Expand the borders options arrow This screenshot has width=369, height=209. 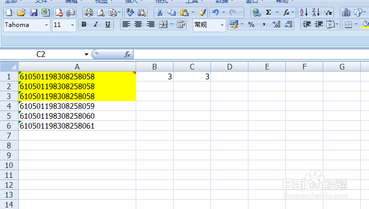356,24
